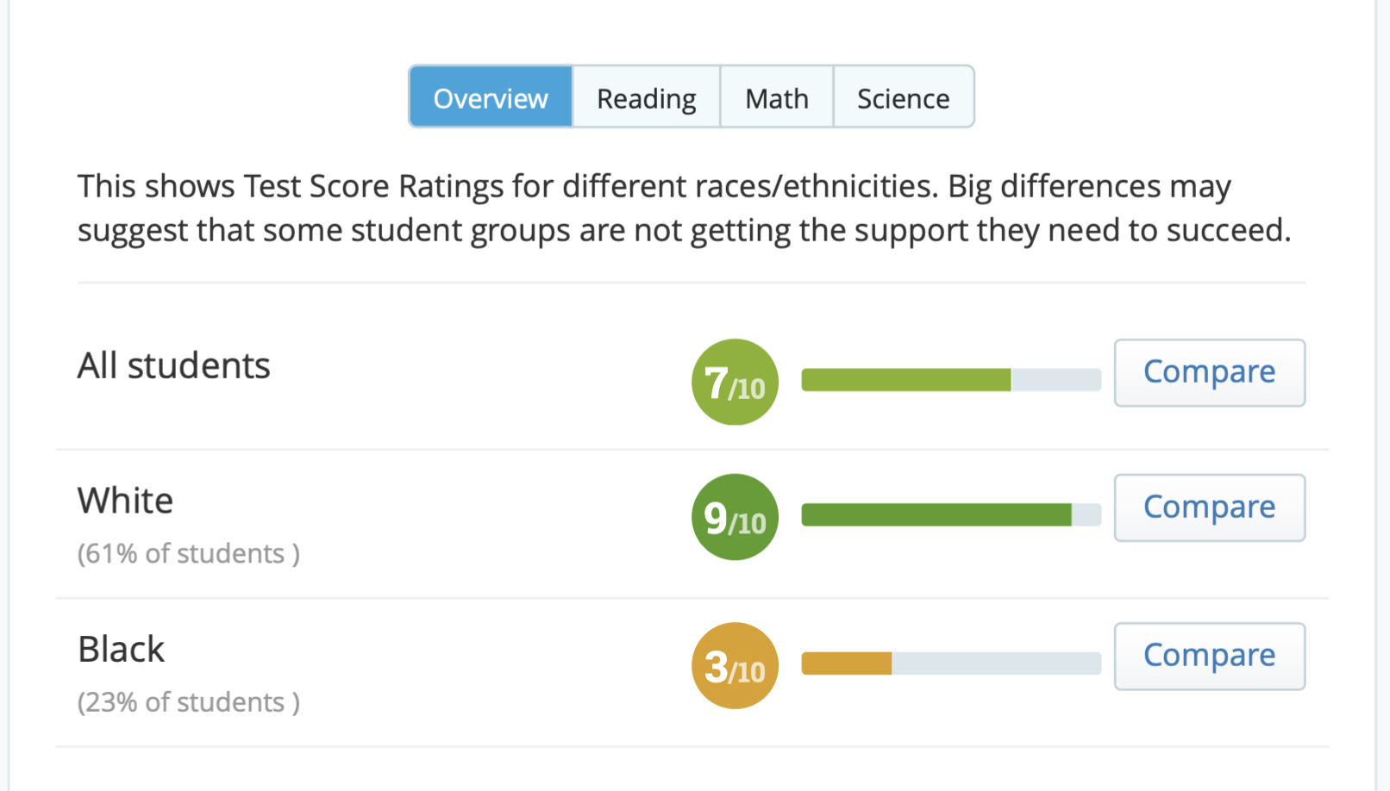Go to the Science tab
This screenshot has height=791, width=1390.
904,97
